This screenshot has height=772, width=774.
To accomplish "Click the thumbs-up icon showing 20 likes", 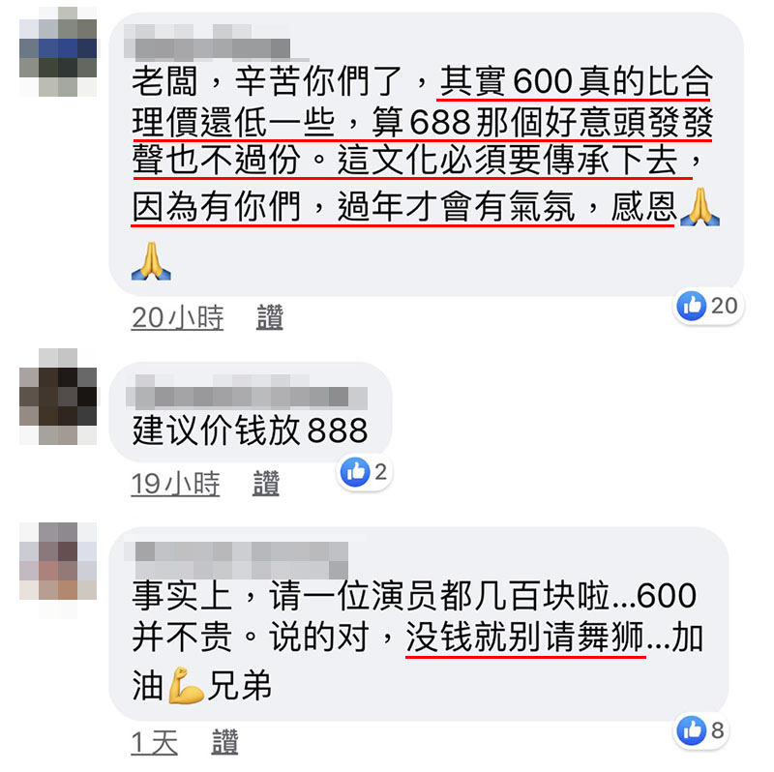I will 692,306.
